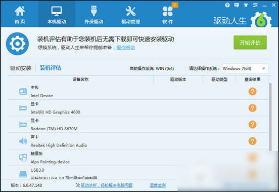Click the 查询结果 column header
Screen dimensions: 279x192
[252, 80]
